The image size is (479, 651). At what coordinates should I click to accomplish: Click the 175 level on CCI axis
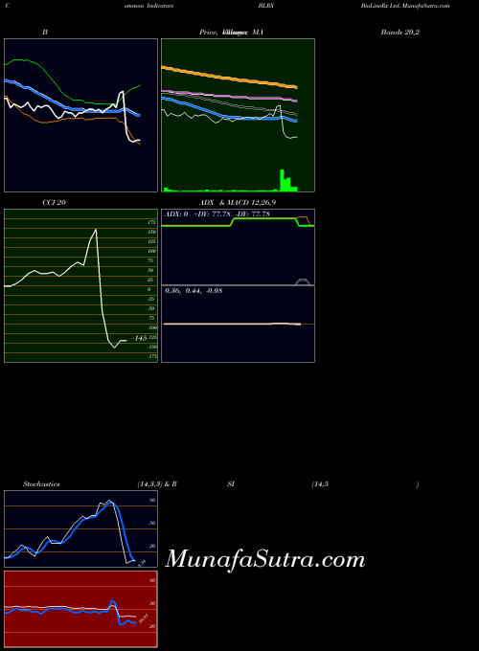pyautogui.click(x=152, y=222)
